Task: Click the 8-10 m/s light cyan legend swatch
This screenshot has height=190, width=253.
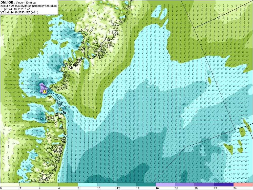Action: point(88,184)
